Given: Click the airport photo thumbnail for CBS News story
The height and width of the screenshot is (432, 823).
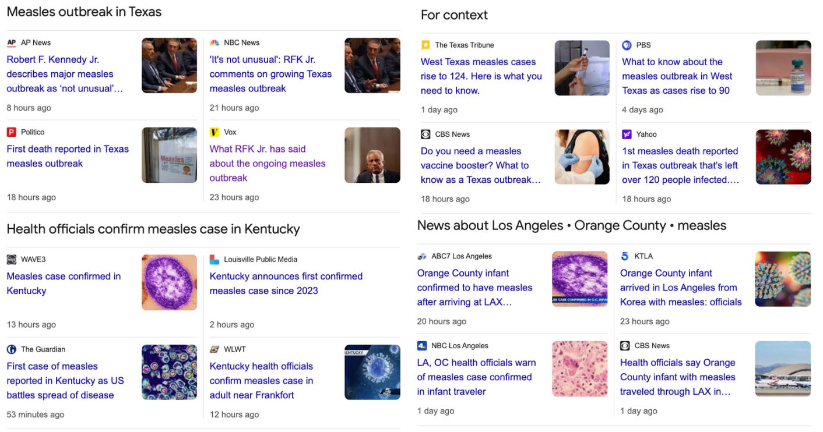Looking at the screenshot, I should 783,369.
